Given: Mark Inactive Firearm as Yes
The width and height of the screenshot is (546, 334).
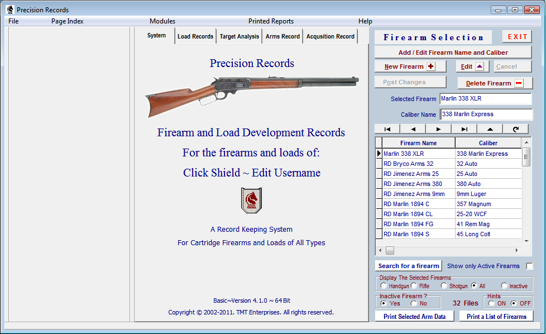Looking at the screenshot, I should tap(384, 303).
